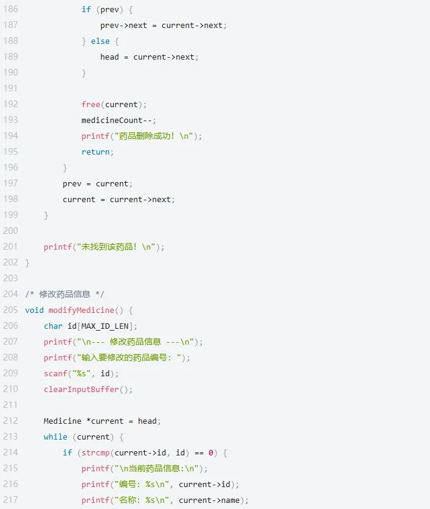Click the strcmp if-condition line
The width and height of the screenshot is (430, 509).
(x=145, y=453)
